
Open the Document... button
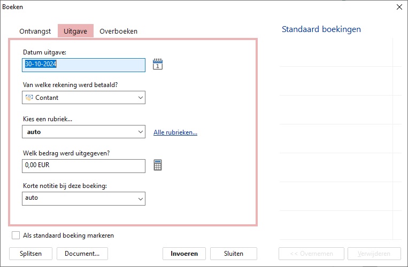[82, 254]
